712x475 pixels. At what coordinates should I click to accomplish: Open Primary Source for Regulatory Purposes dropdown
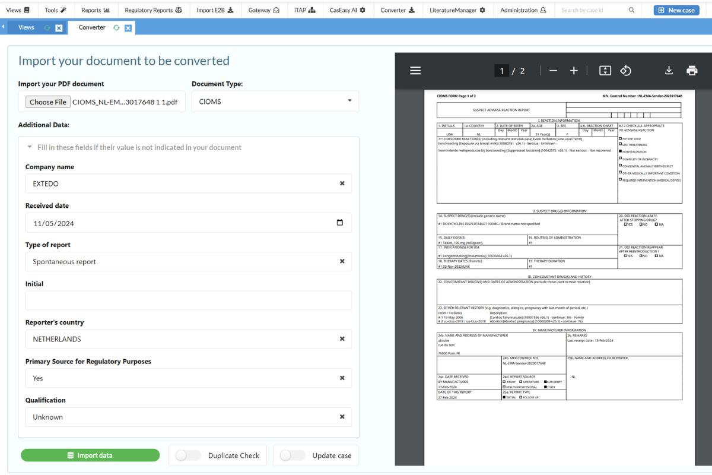click(x=189, y=378)
